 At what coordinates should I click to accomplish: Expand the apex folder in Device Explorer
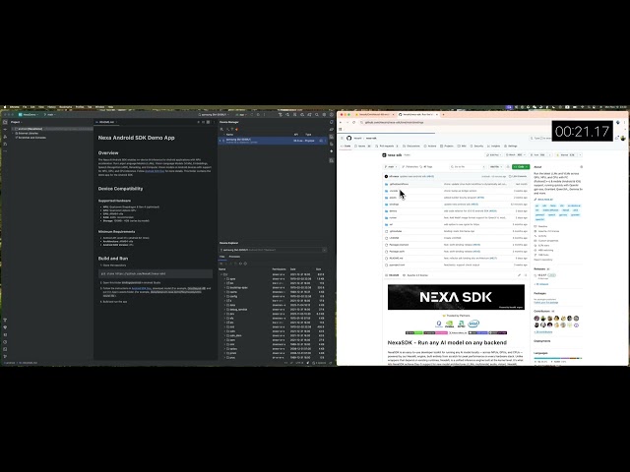point(224,278)
